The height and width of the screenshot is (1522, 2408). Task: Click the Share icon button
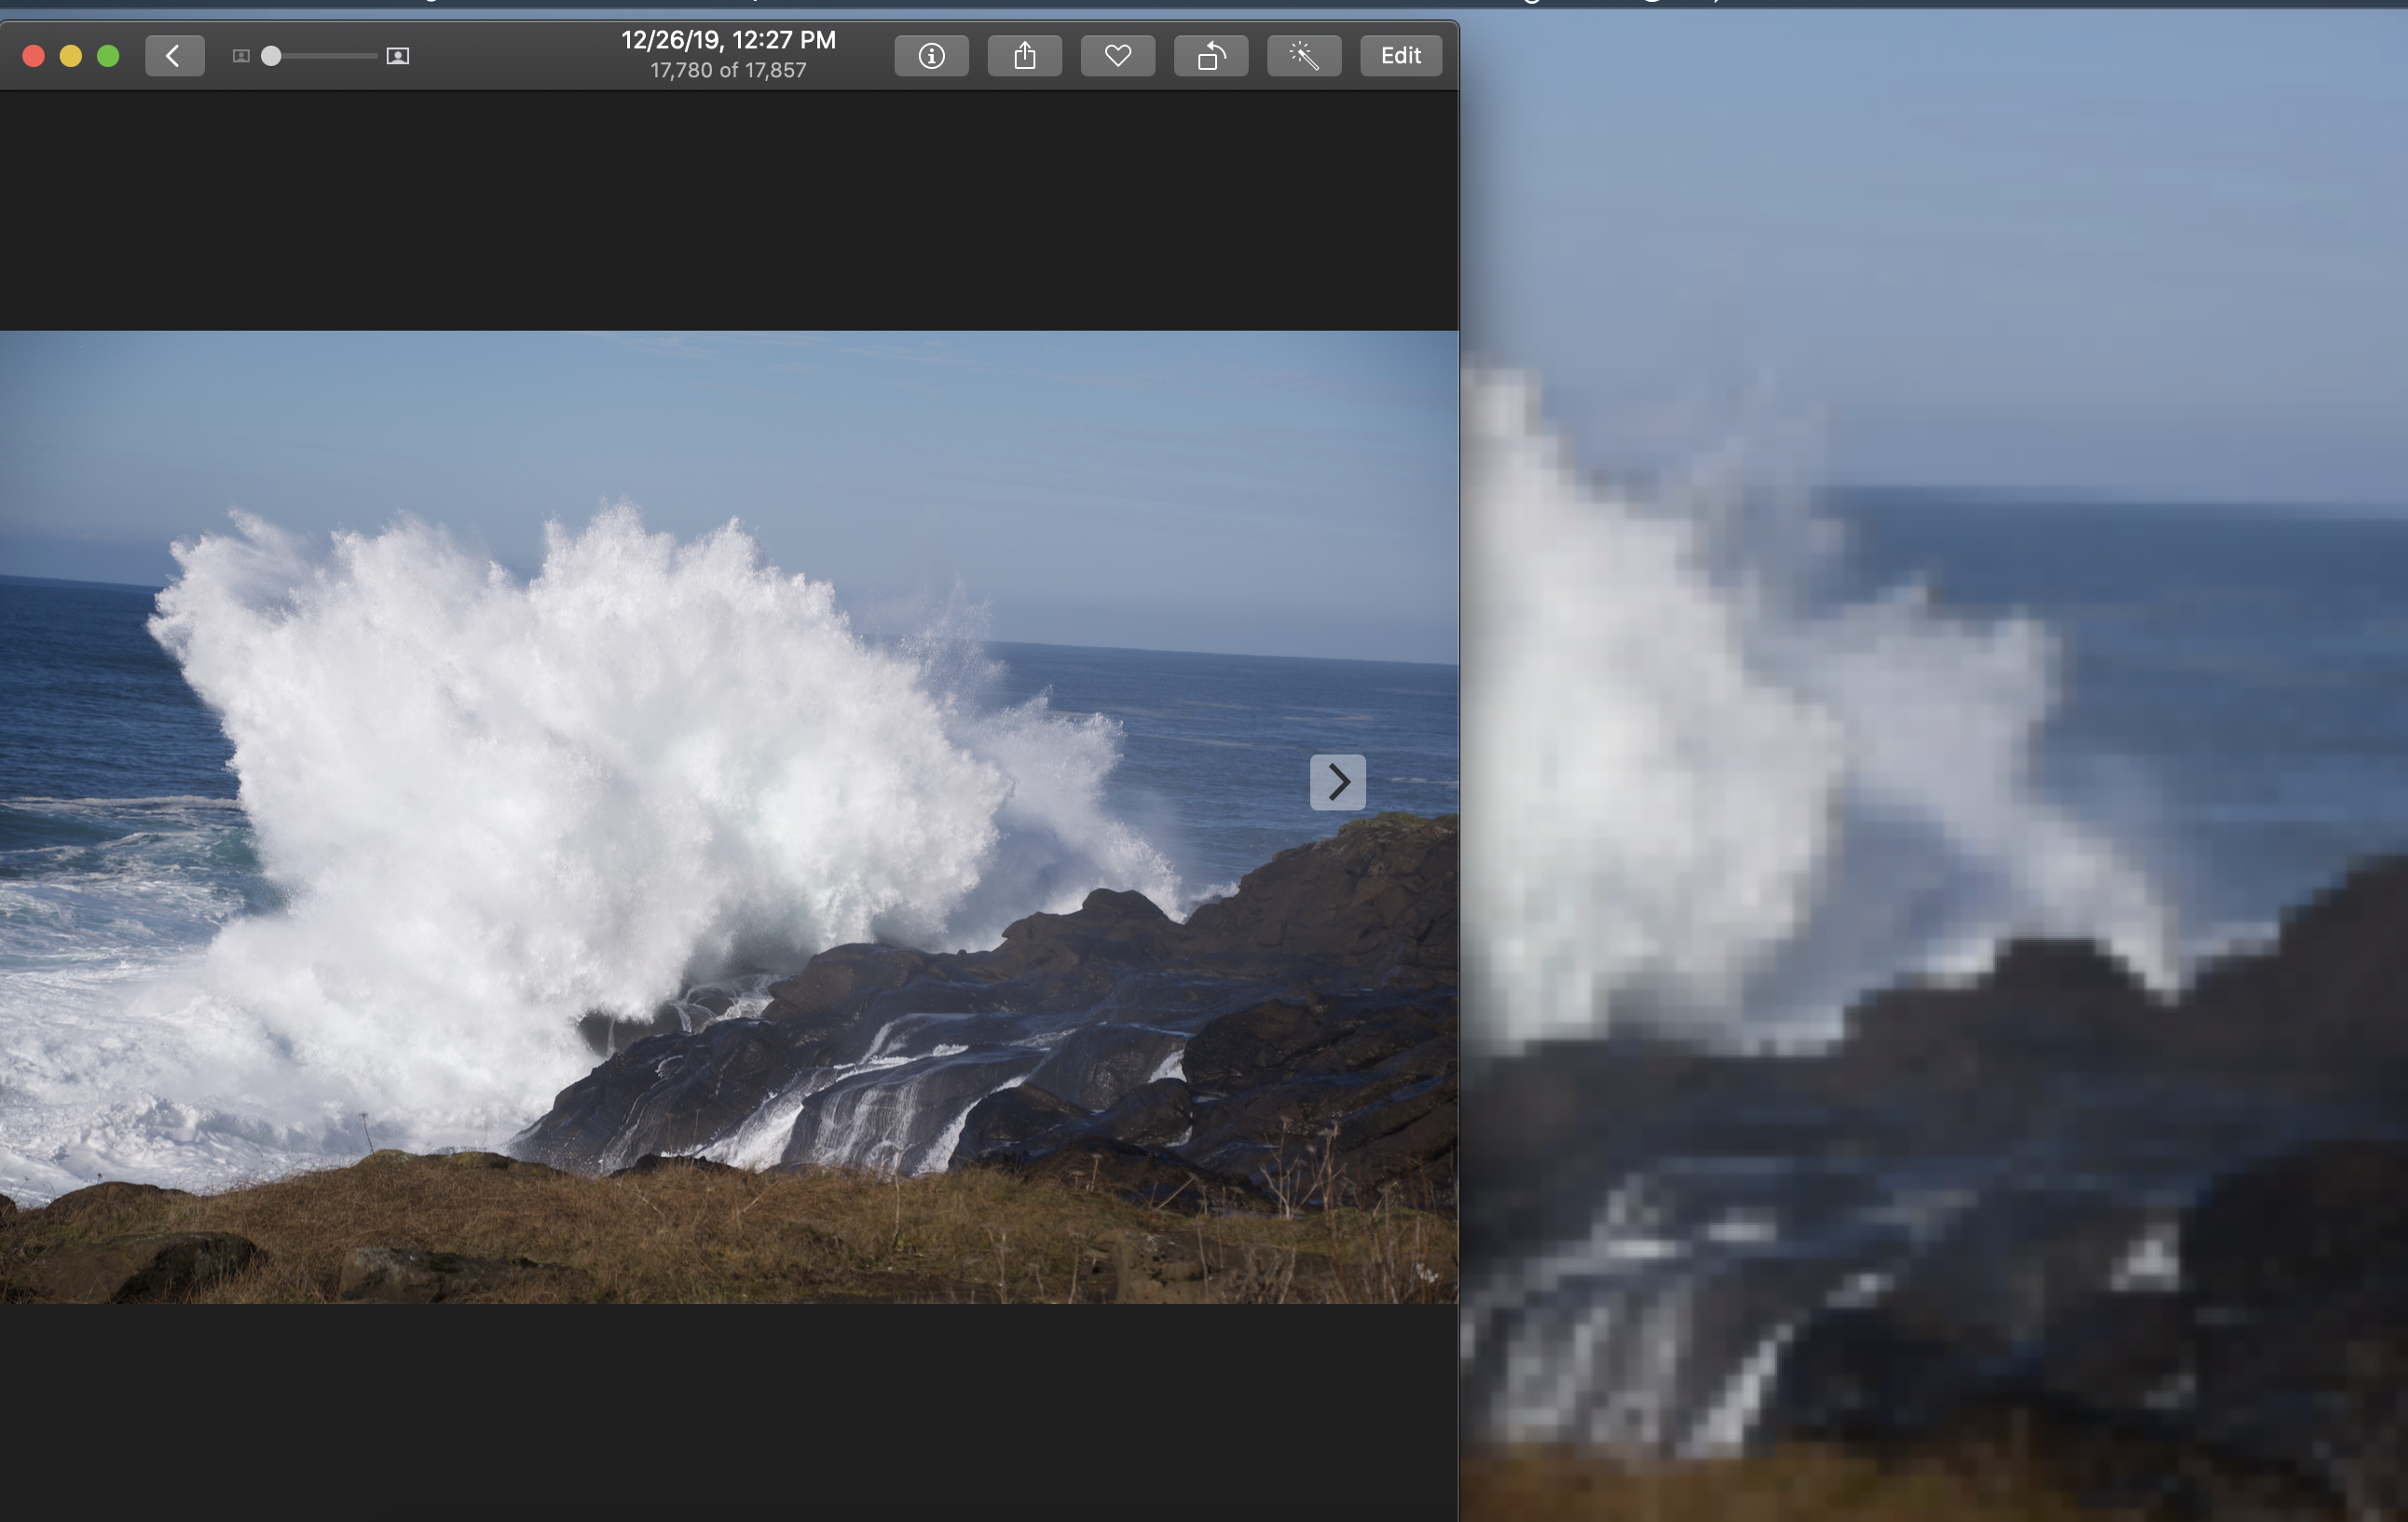click(x=1024, y=56)
